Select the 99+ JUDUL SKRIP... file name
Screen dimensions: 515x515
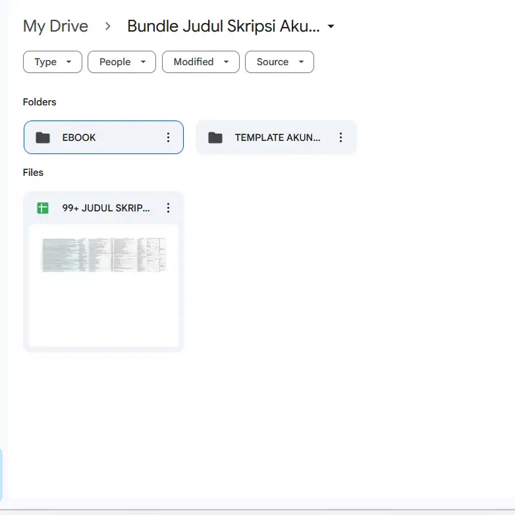106,208
